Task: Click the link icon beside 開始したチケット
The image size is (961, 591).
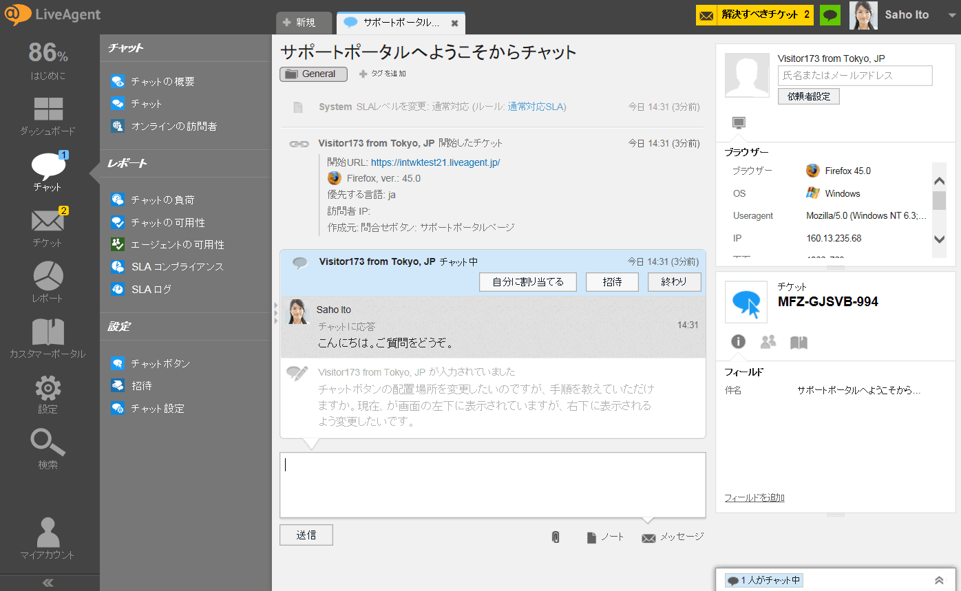Action: (x=298, y=144)
